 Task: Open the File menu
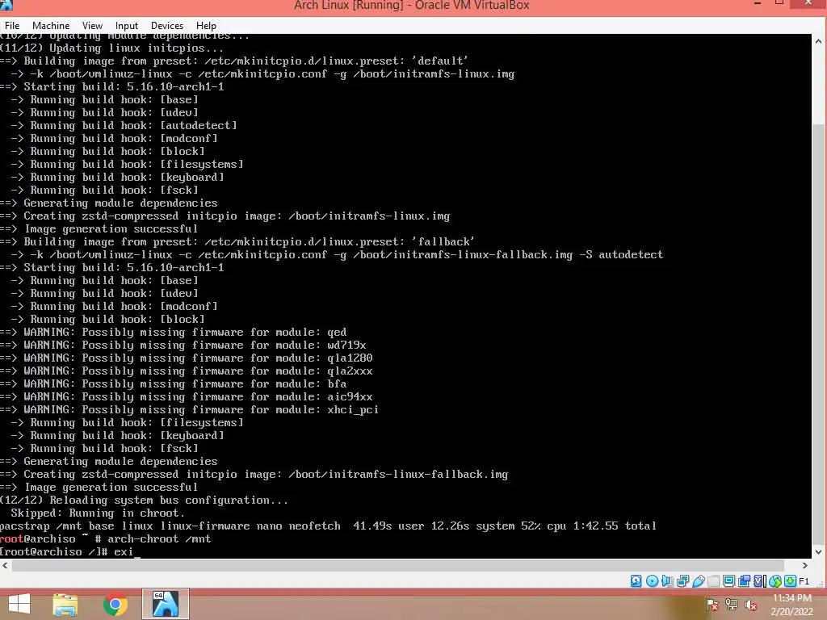[x=12, y=25]
